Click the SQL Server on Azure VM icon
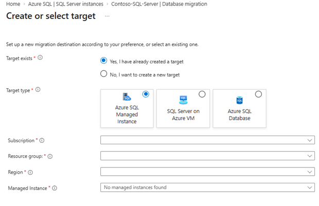The image size is (319, 206). (x=183, y=99)
